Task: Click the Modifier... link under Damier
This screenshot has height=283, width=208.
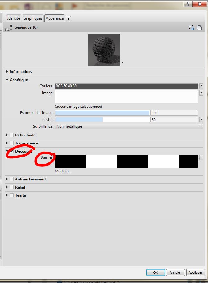Action: pos(63,171)
